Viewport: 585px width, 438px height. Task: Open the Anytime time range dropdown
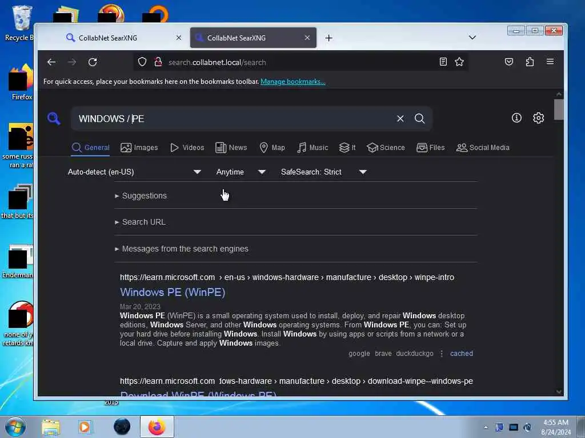coord(241,172)
